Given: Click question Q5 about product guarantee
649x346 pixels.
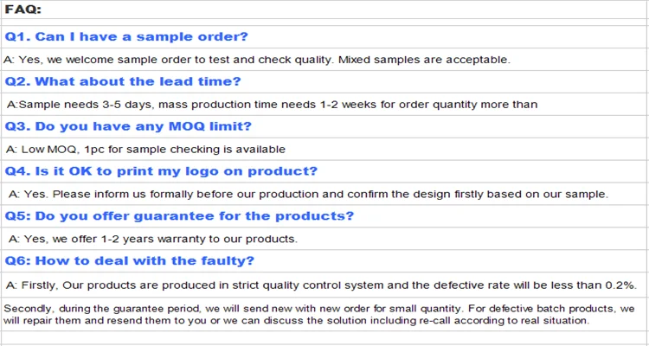Looking at the screenshot, I should 179,215.
